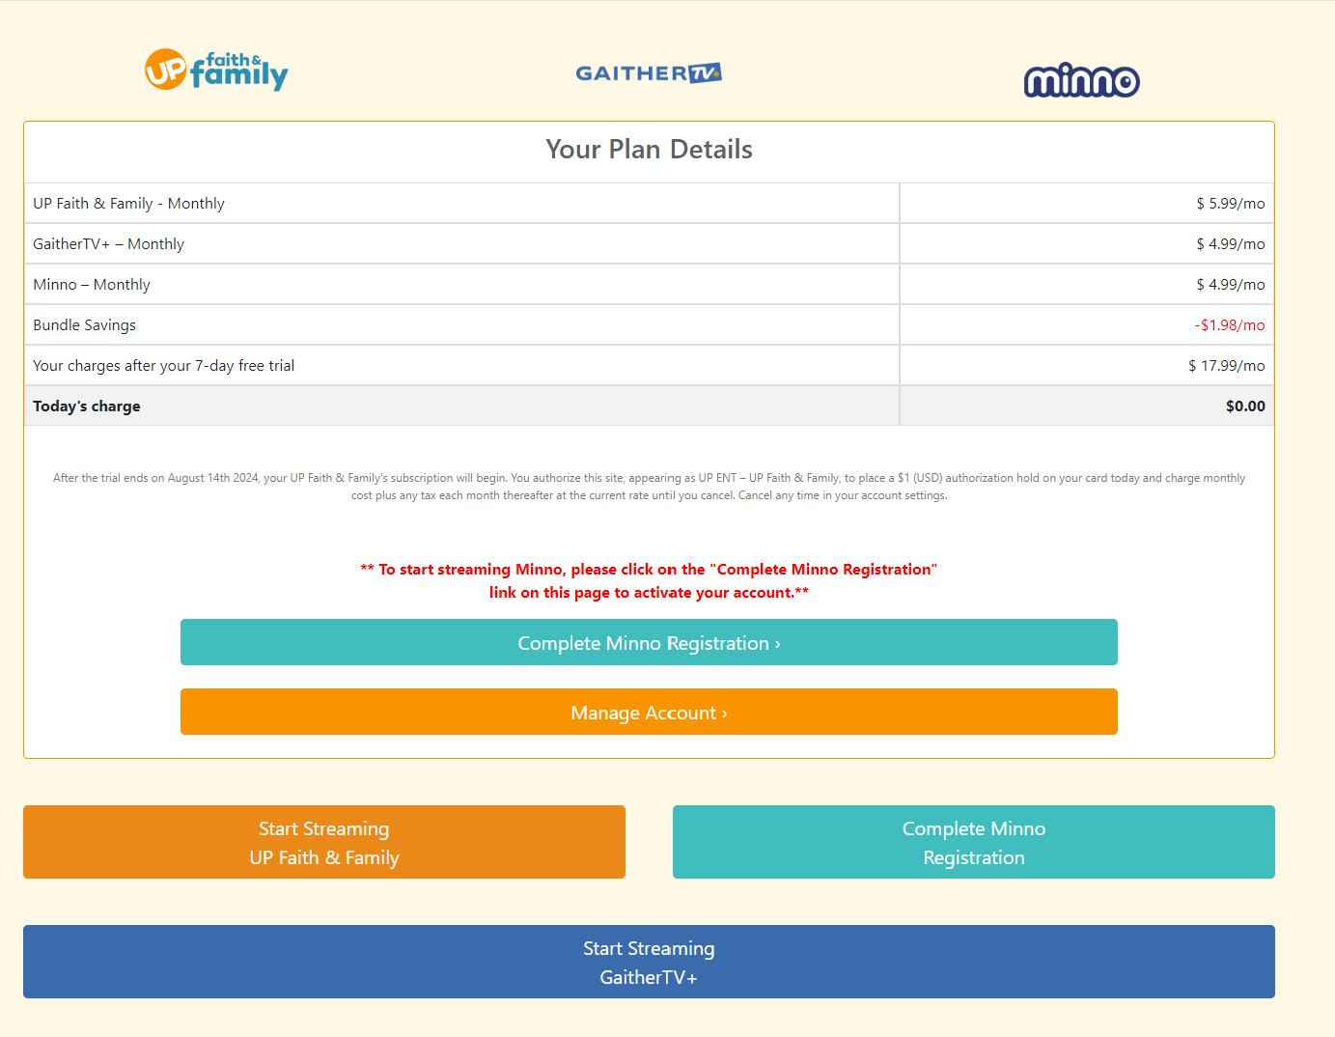Click the Minno – Monthly plan label
This screenshot has height=1037, width=1335.
92,285
